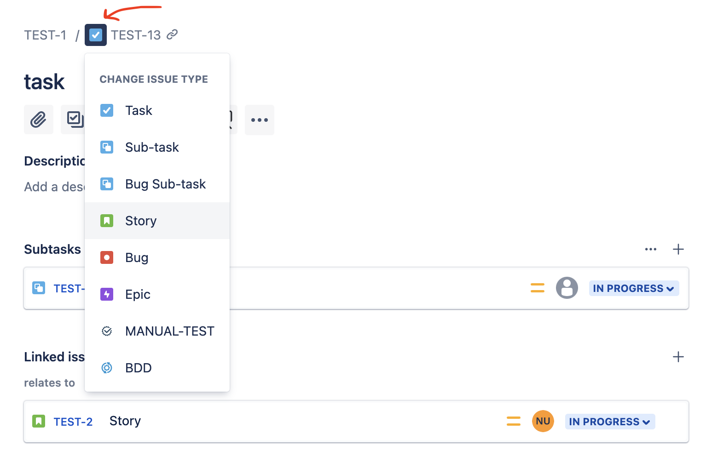Open the Subtasks section ellipsis menu

[x=651, y=249]
